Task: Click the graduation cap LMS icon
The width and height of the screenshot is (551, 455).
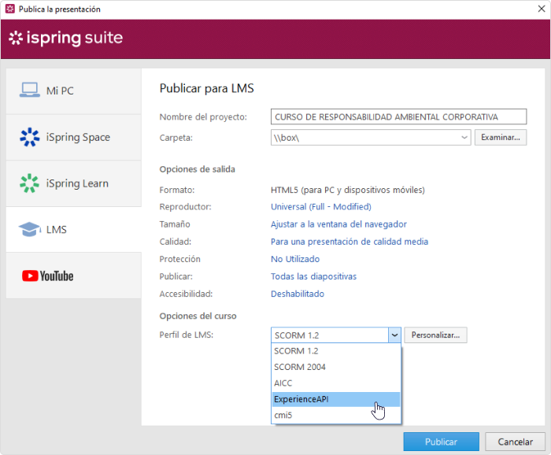Action: [30, 229]
